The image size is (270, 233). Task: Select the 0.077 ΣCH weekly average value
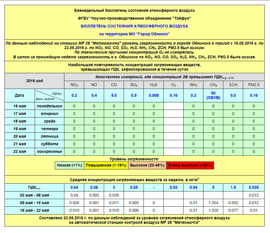pos(233,210)
